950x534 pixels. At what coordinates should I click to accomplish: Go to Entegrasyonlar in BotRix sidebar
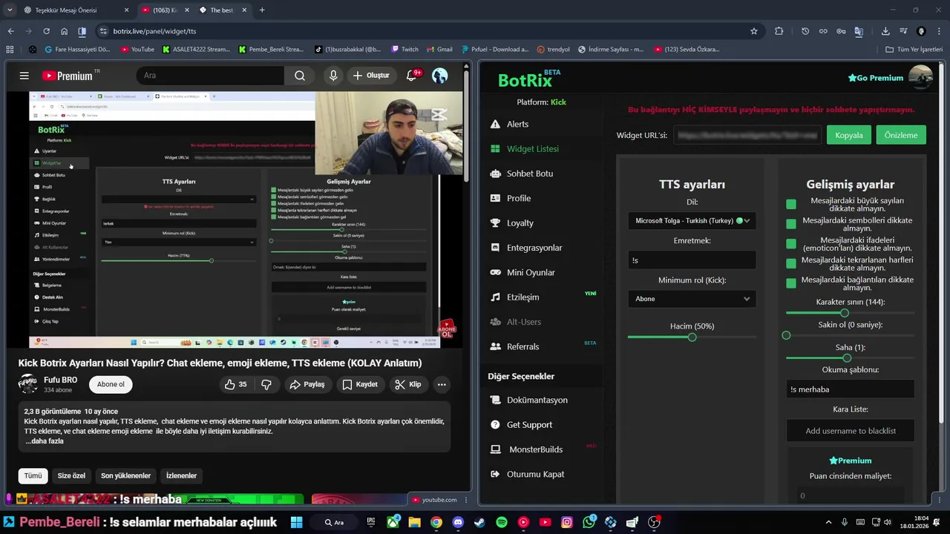tap(534, 248)
